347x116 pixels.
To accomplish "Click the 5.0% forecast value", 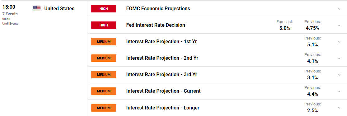I will [x=285, y=28].
